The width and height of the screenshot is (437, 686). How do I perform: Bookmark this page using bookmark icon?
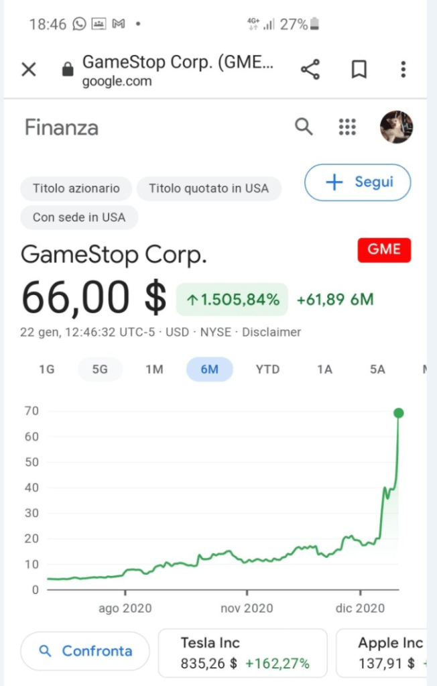359,69
